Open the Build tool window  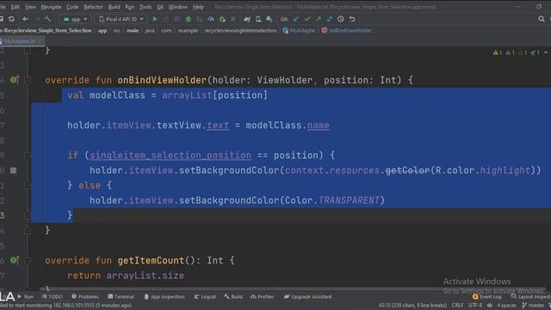(x=233, y=296)
